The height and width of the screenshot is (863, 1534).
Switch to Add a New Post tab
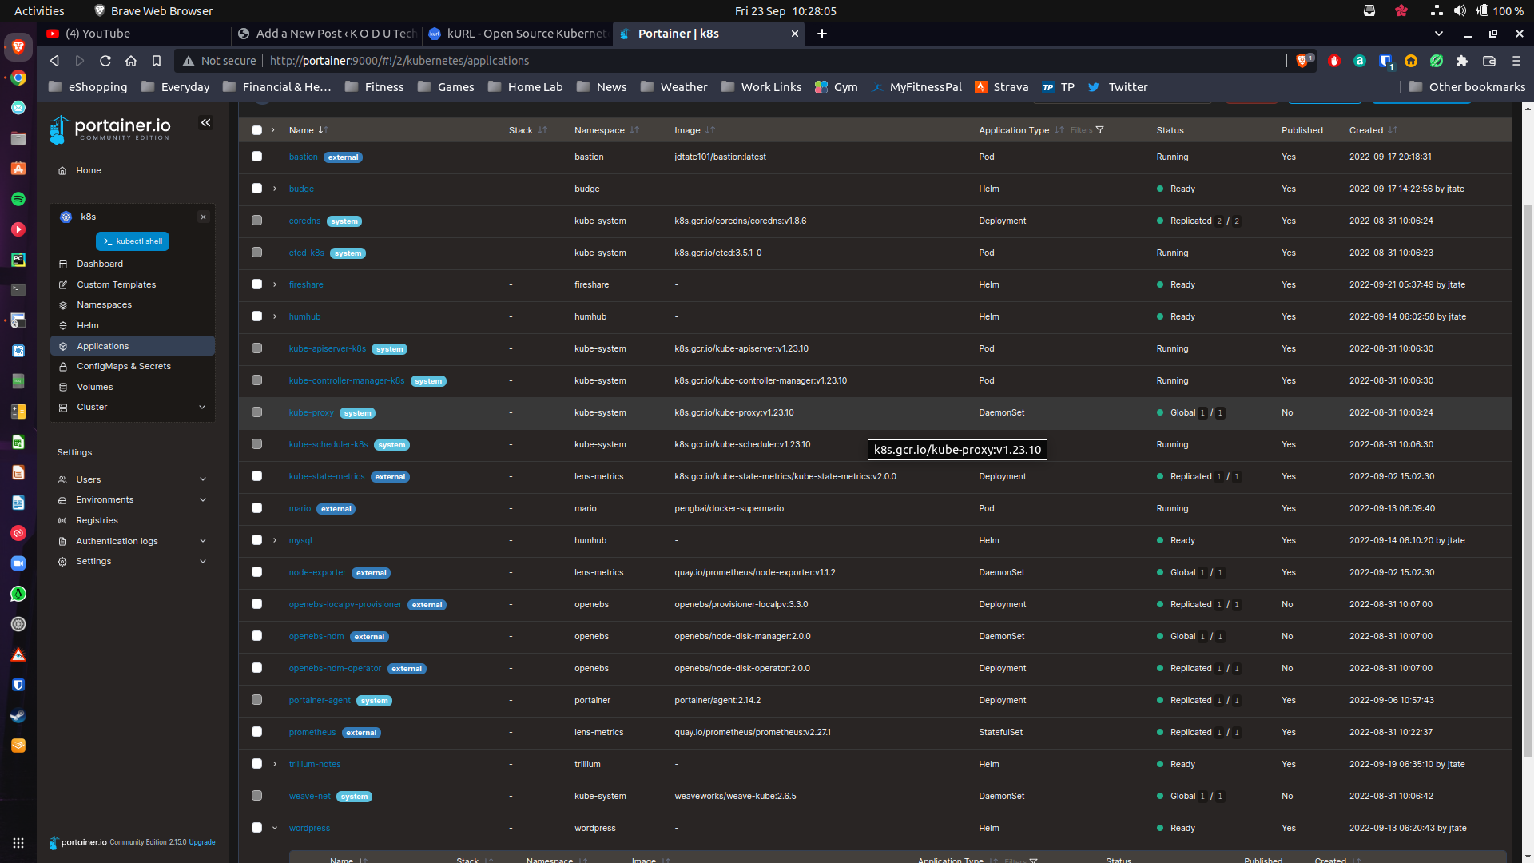point(327,34)
